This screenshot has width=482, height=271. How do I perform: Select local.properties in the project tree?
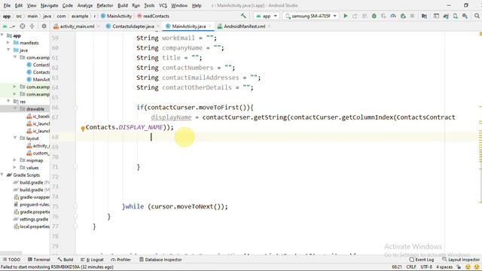coord(32,227)
